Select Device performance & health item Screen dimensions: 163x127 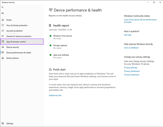point(22,53)
